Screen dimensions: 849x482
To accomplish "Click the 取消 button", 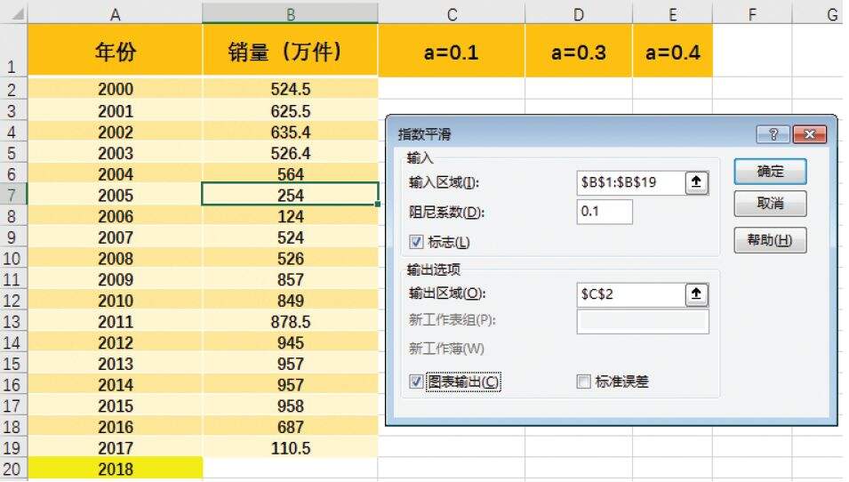I will tap(770, 204).
